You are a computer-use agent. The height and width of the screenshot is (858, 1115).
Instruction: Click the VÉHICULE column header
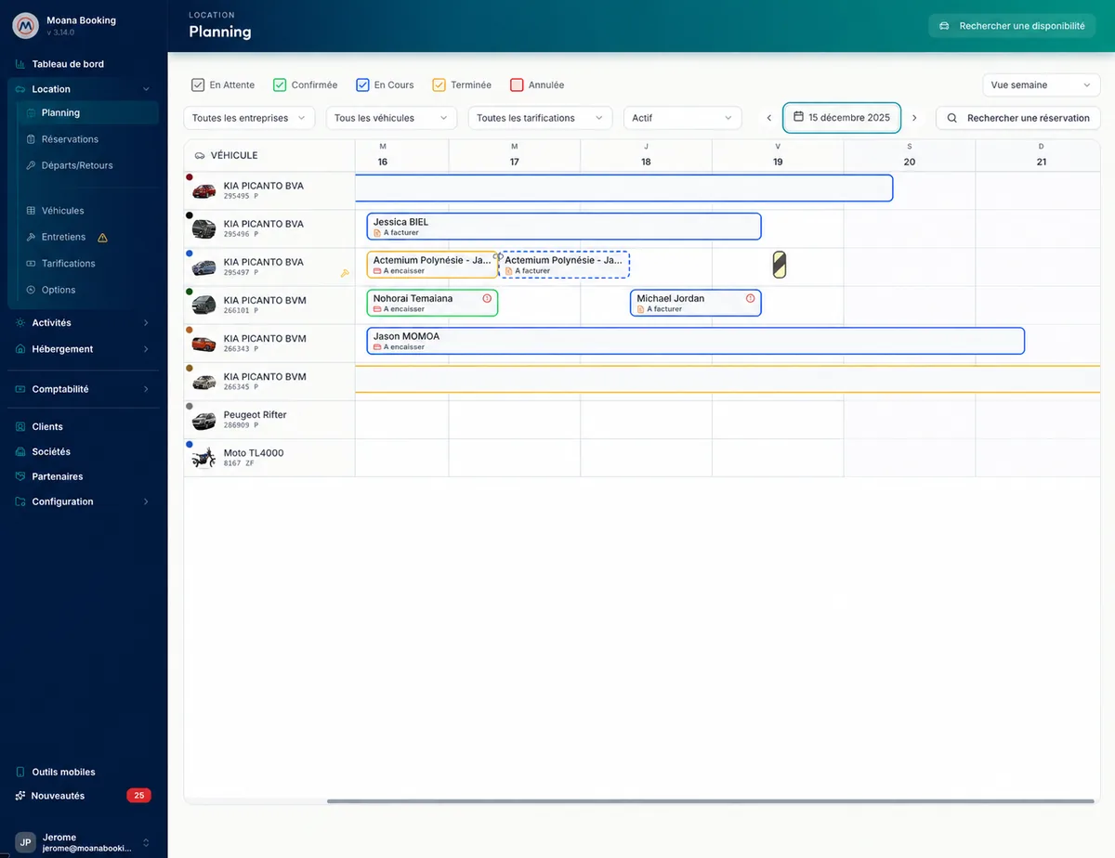tap(269, 155)
